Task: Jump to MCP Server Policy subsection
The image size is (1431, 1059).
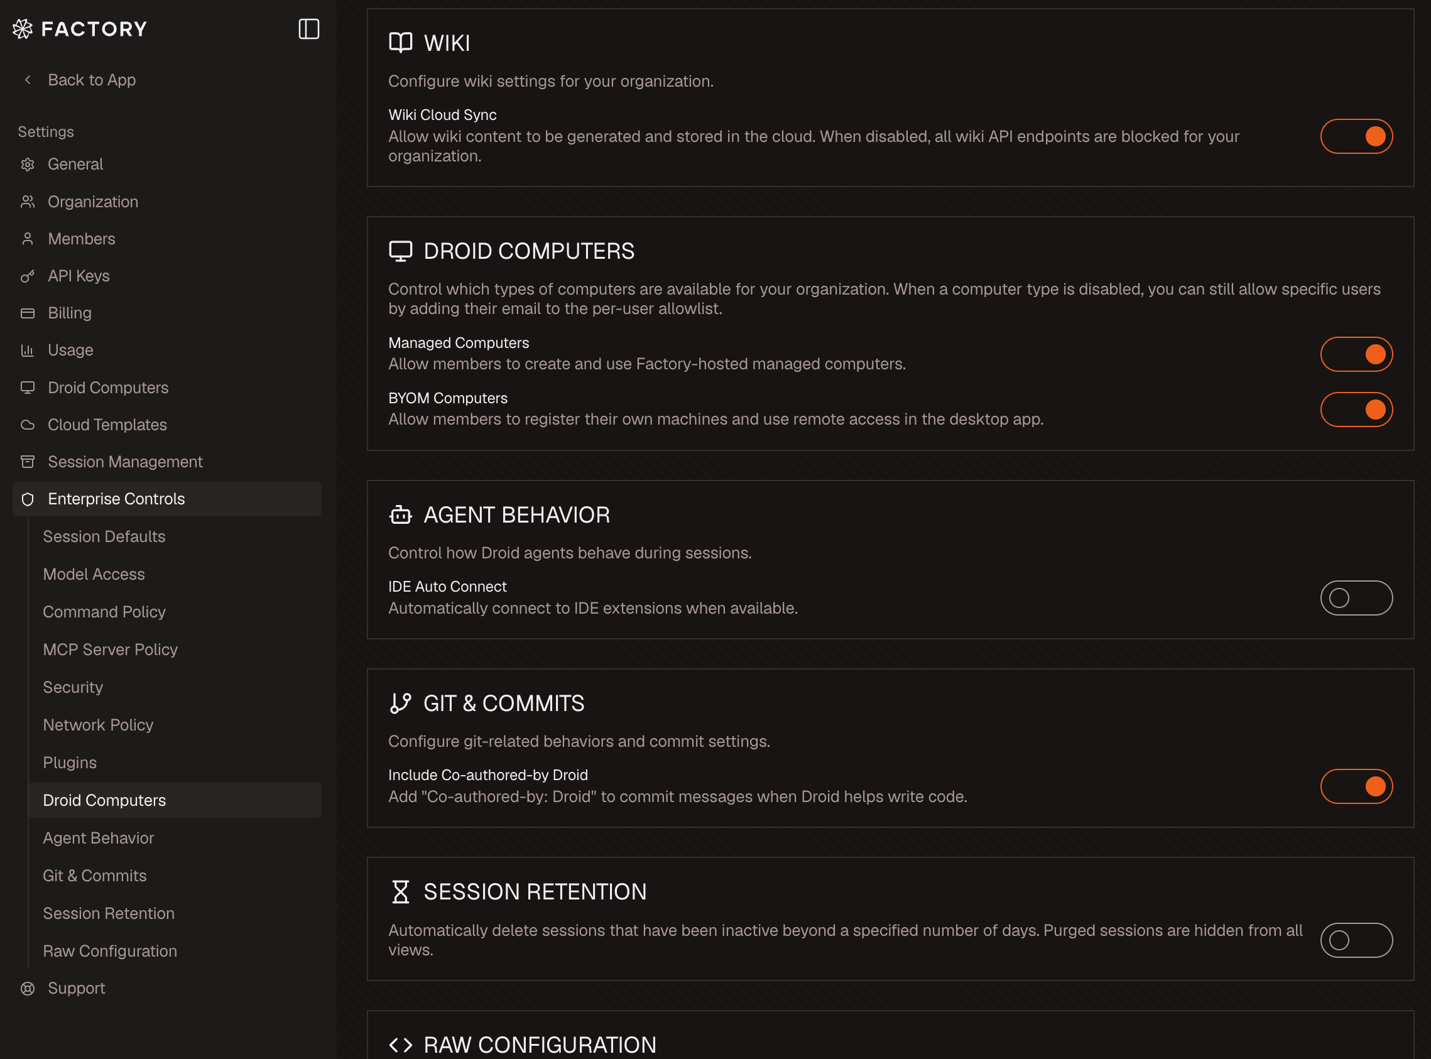Action: 175,649
